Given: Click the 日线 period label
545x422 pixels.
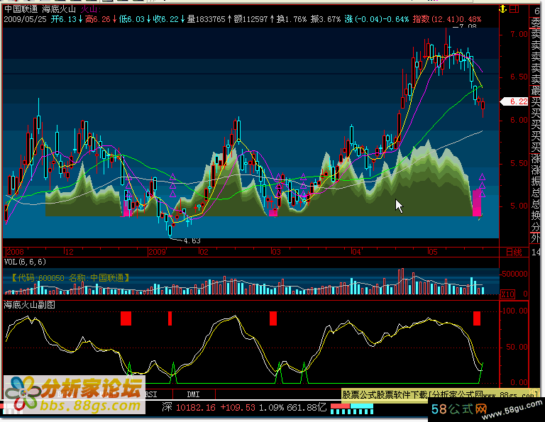Looking at the screenshot, I should [514, 252].
